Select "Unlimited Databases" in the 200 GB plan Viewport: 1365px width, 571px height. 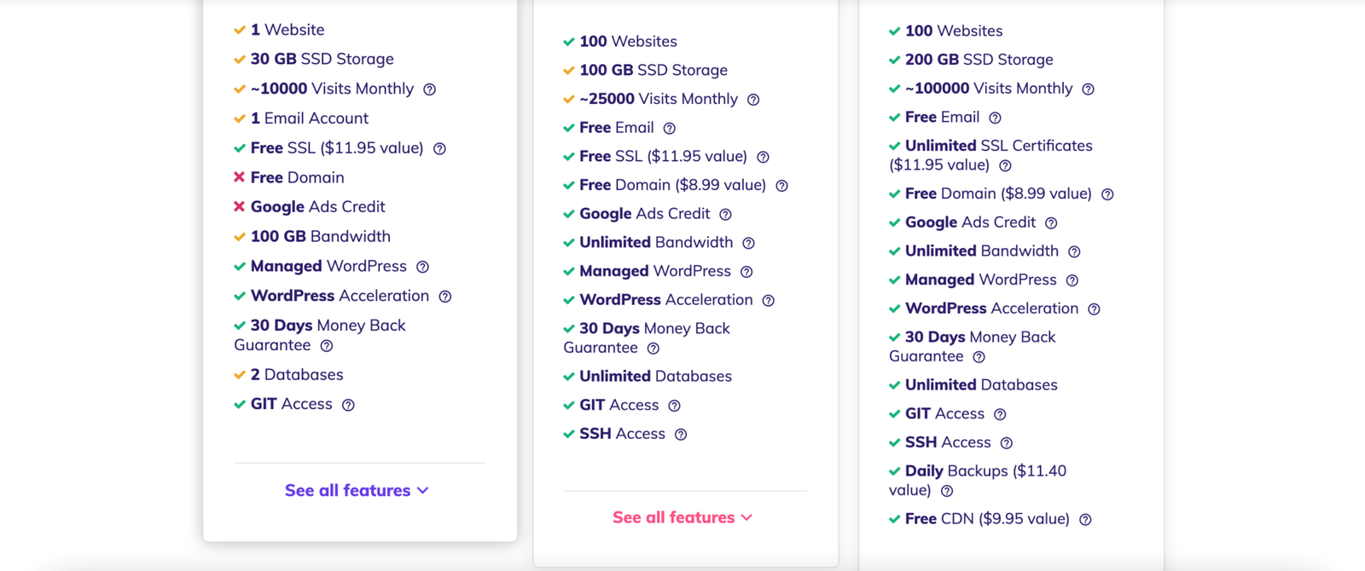click(981, 385)
